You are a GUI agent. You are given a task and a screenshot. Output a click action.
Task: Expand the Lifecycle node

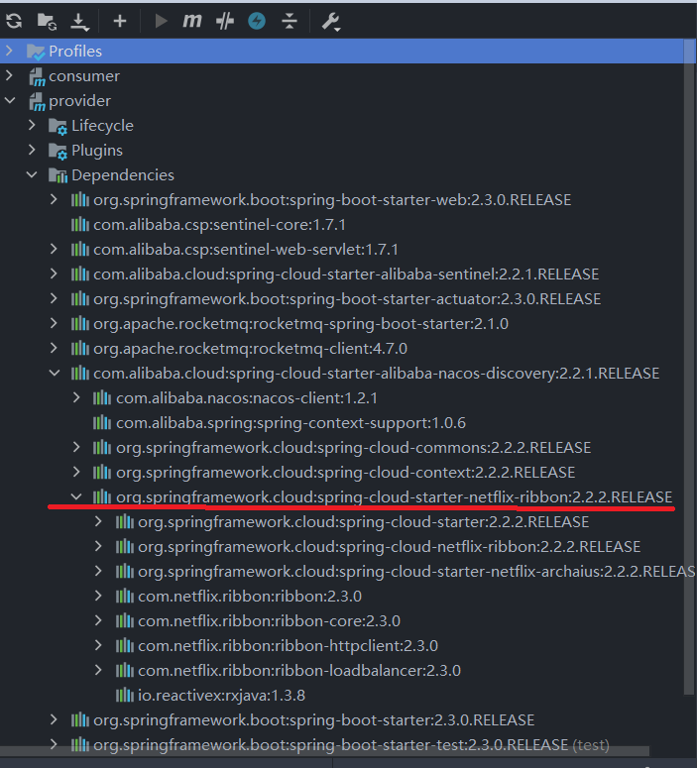pos(32,125)
